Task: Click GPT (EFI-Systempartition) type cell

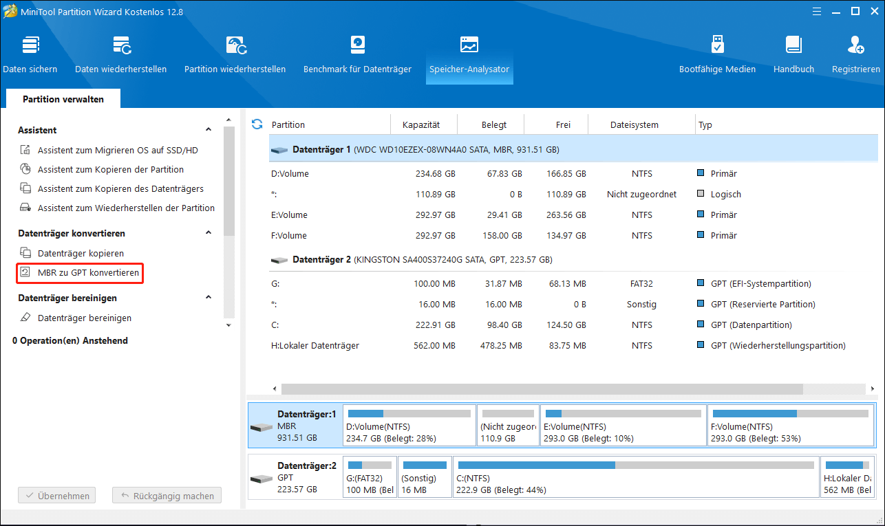Action: (760, 284)
